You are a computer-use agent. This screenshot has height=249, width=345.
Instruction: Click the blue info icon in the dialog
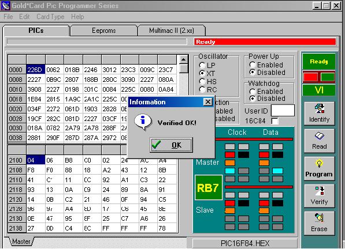click(143, 122)
